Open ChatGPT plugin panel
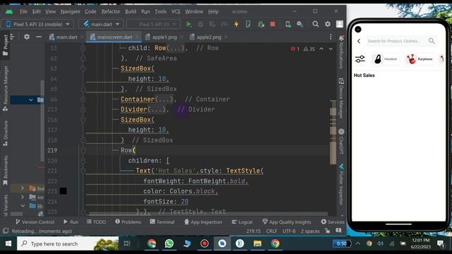Viewport: 452px width, 254px height. pos(341,141)
